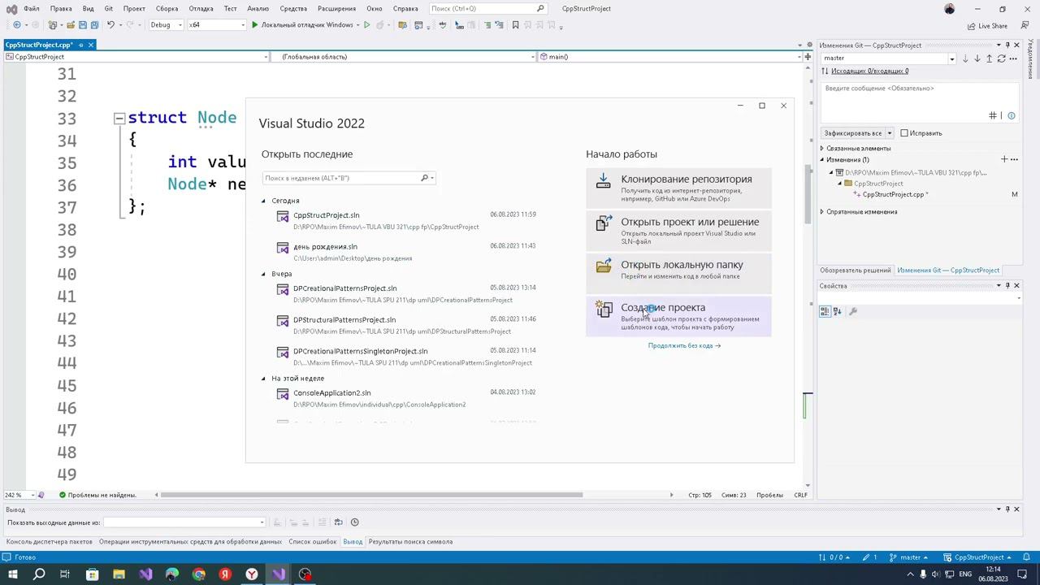Expand the Связанные элементы section
The height and width of the screenshot is (585, 1040).
822,149
